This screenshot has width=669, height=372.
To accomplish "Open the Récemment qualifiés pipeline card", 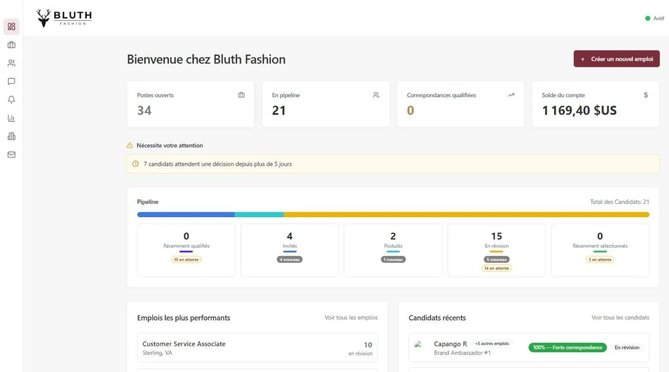I will coord(186,251).
